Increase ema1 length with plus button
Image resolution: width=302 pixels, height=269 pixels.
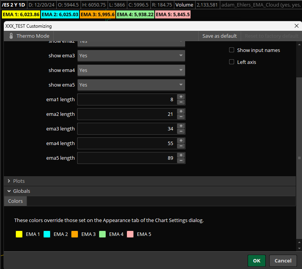click(181, 97)
